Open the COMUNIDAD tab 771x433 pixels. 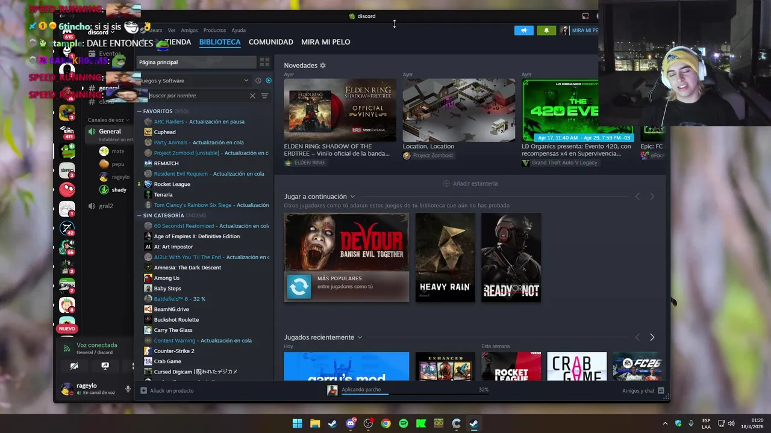coord(271,42)
